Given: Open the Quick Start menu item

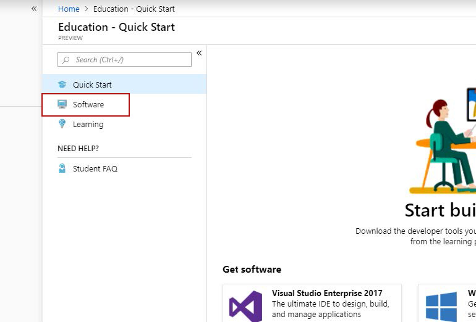Looking at the screenshot, I should (x=92, y=85).
